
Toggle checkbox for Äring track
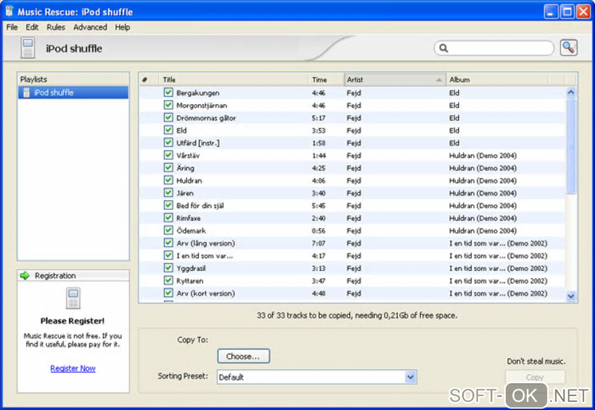(x=169, y=168)
